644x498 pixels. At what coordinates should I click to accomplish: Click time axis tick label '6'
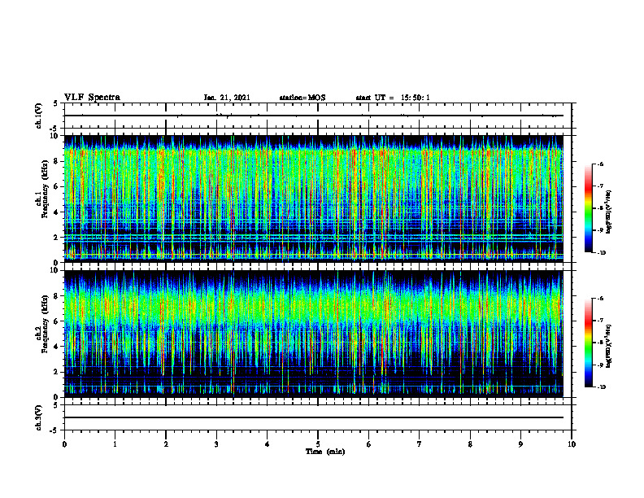[x=369, y=444]
